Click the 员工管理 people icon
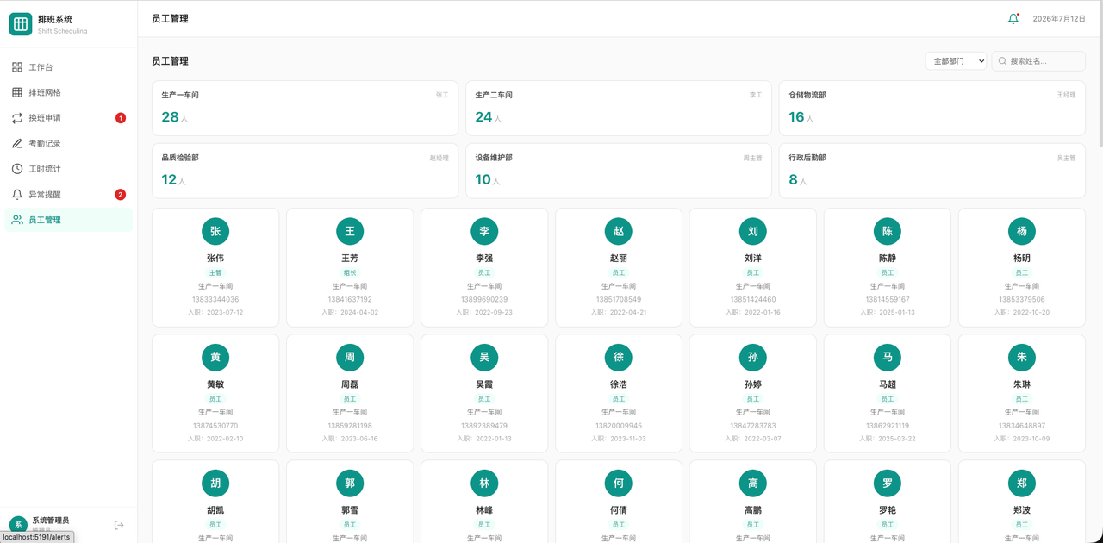Image resolution: width=1103 pixels, height=543 pixels. [17, 220]
